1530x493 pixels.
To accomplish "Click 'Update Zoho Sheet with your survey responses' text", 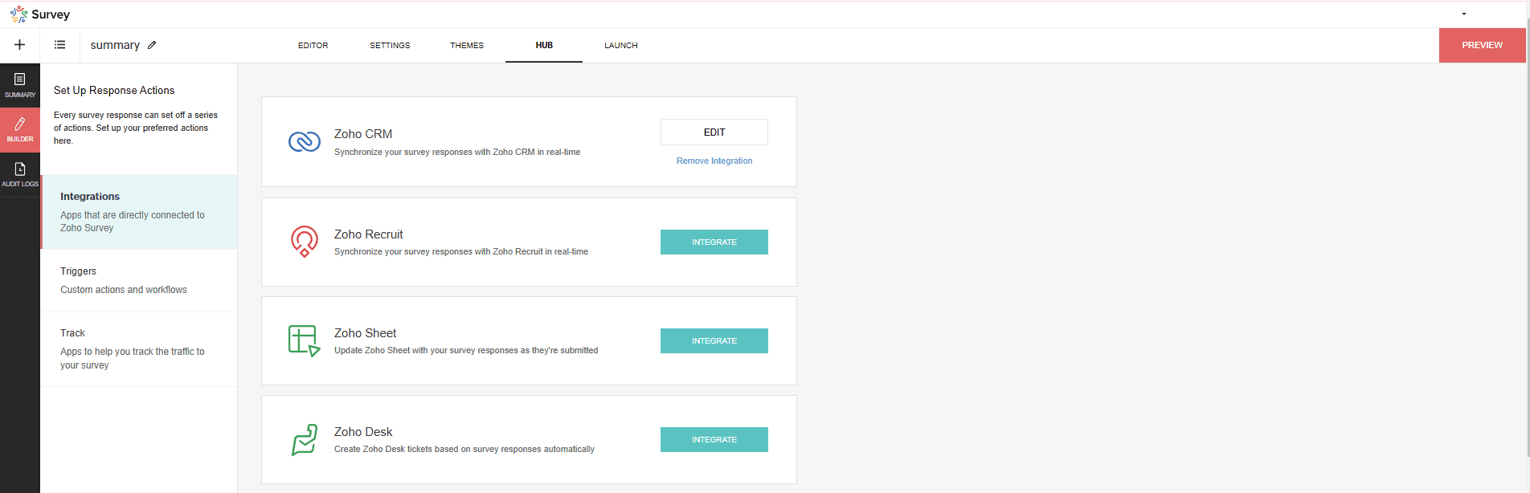I will point(466,350).
